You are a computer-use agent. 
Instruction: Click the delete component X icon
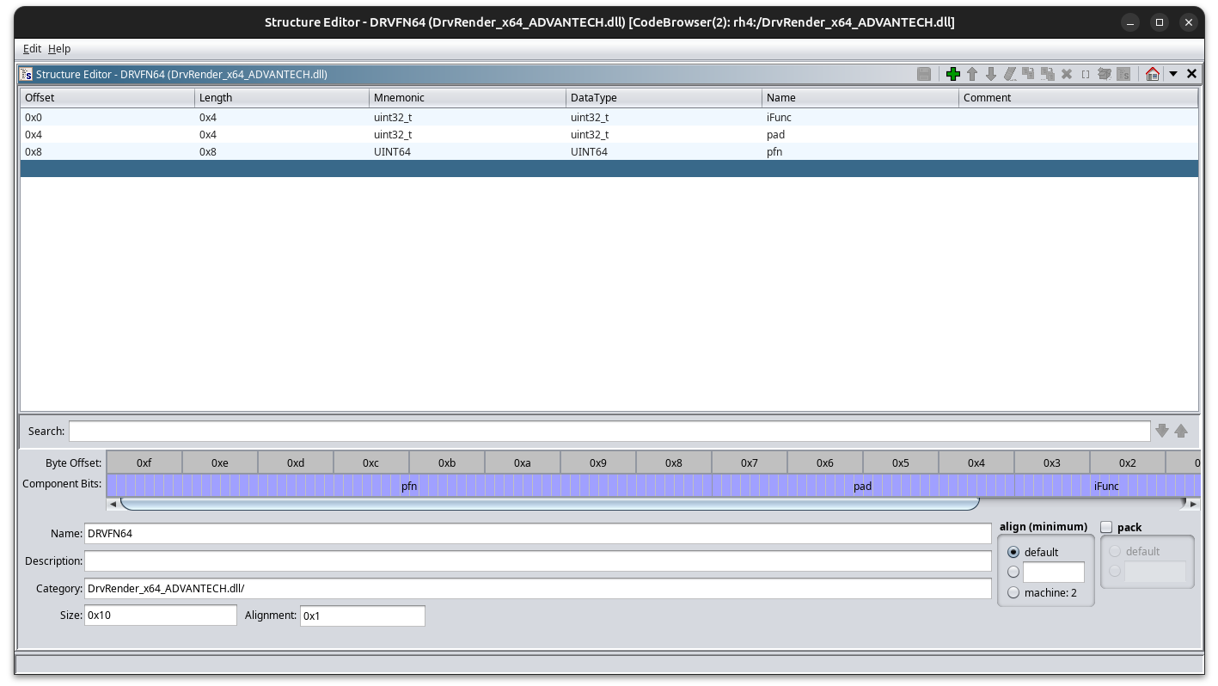pos(1067,74)
